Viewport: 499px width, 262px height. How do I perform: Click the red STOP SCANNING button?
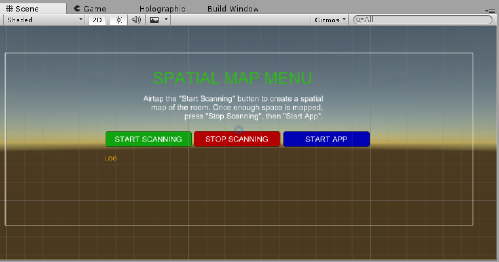[237, 139]
